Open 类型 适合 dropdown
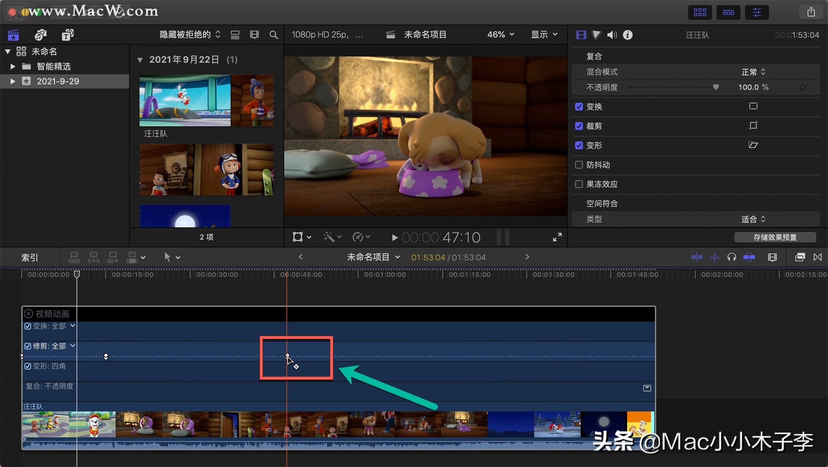The width and height of the screenshot is (828, 467). coord(753,219)
